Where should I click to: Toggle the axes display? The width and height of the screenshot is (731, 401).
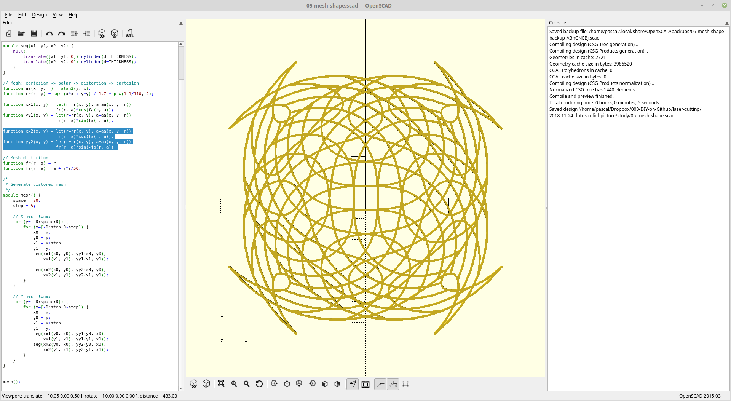(380, 384)
